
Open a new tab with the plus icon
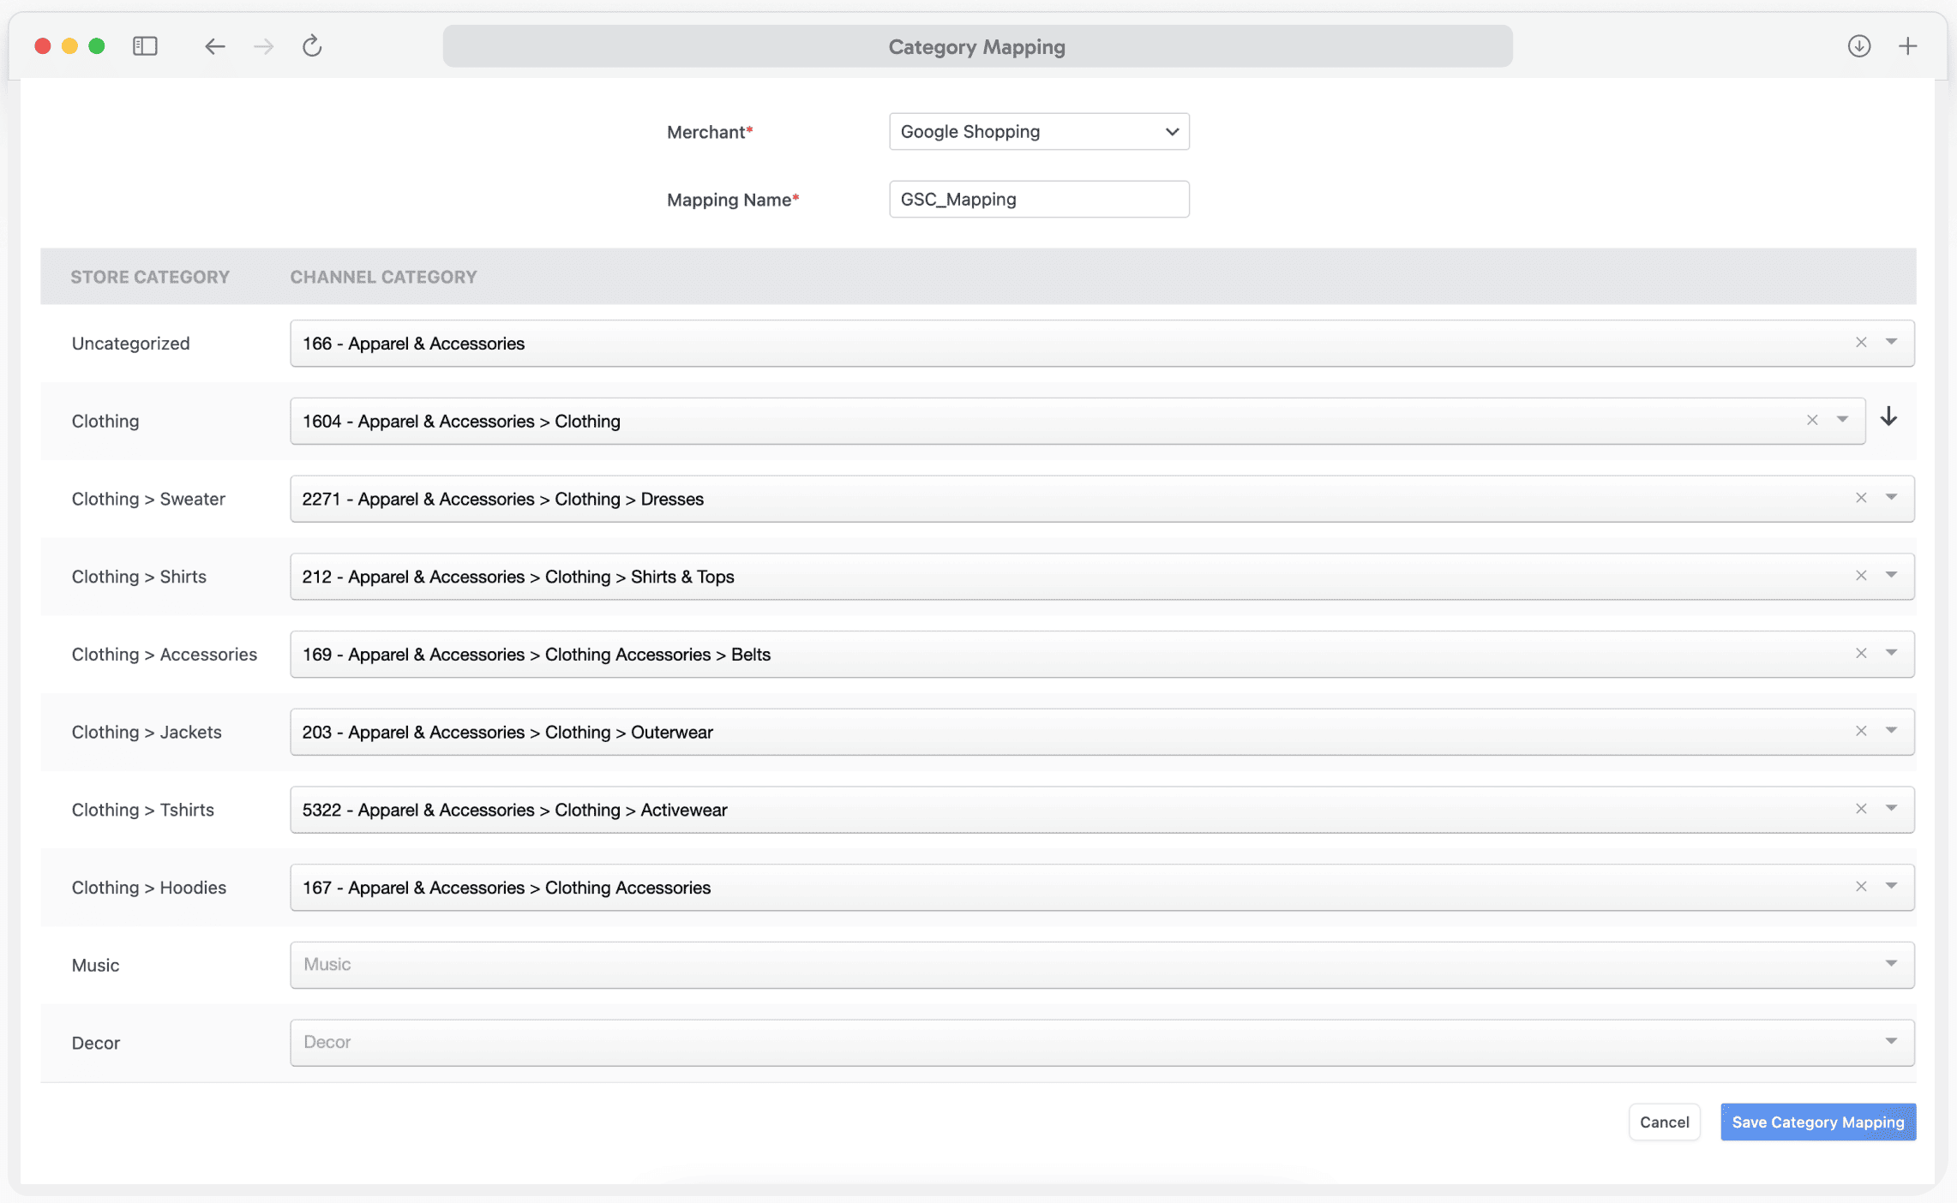point(1907,46)
